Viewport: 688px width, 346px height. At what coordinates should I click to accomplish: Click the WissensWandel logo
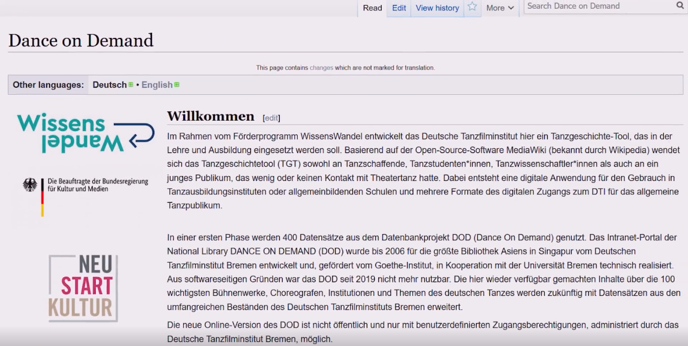85,133
